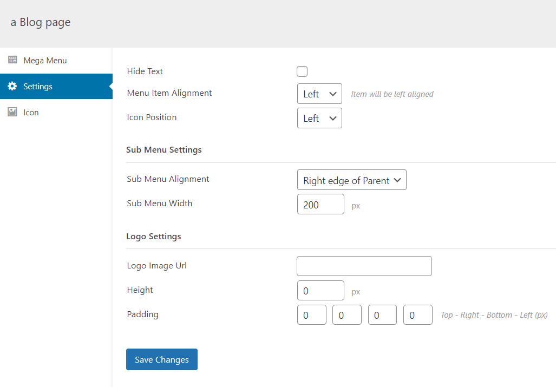Viewport: 556px width, 387px height.
Task: Click the Settings gear icon
Action: (x=12, y=86)
